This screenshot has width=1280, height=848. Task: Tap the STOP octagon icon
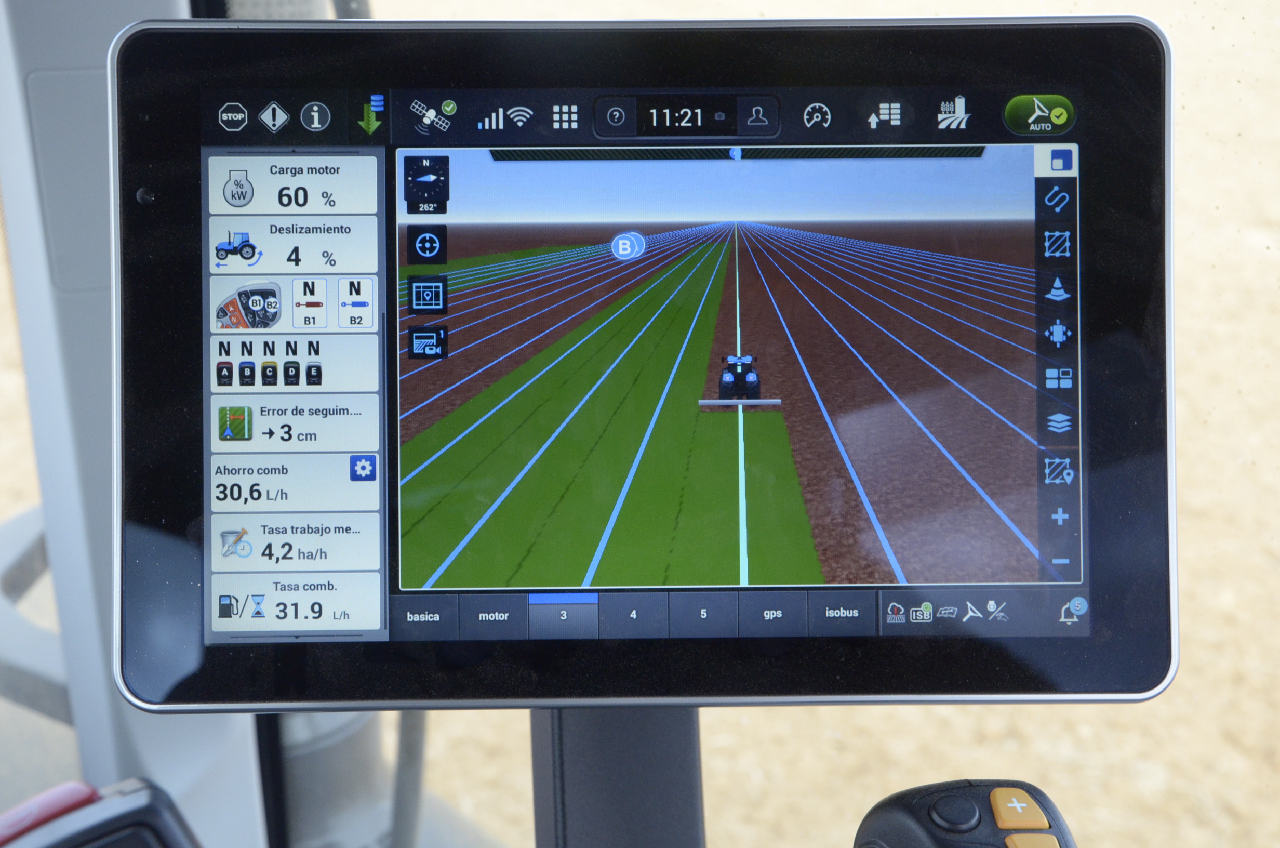[233, 117]
